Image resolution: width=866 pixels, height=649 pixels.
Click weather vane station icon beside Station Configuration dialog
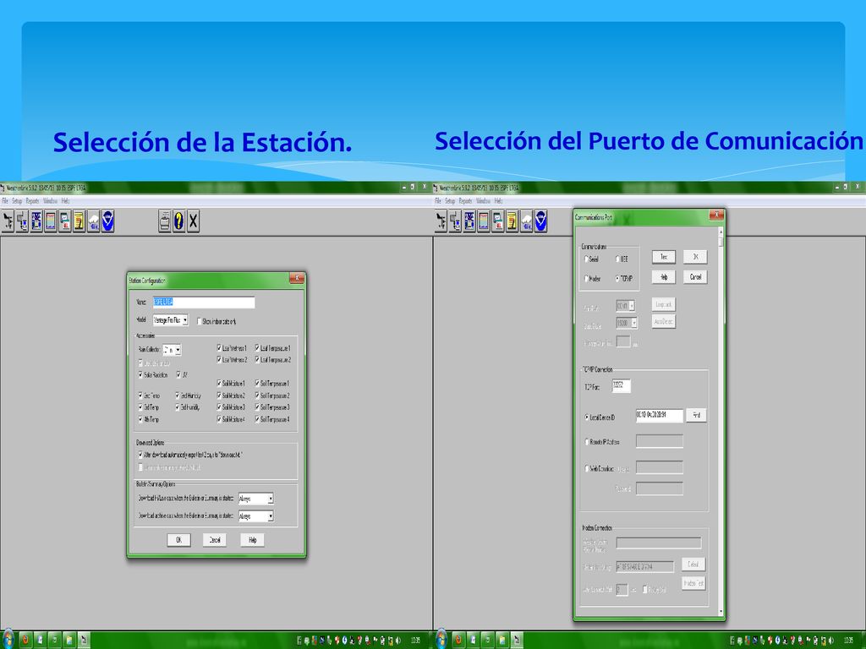8,221
